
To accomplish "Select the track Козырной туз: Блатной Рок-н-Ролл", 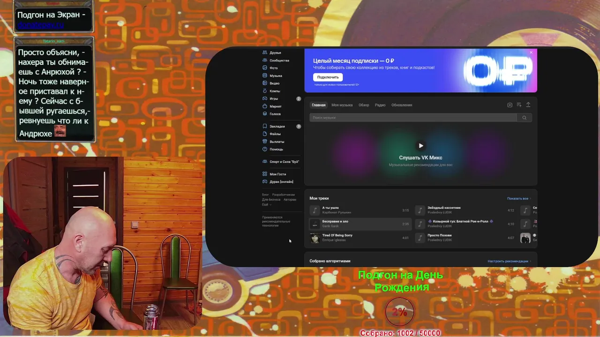I will pos(460,221).
